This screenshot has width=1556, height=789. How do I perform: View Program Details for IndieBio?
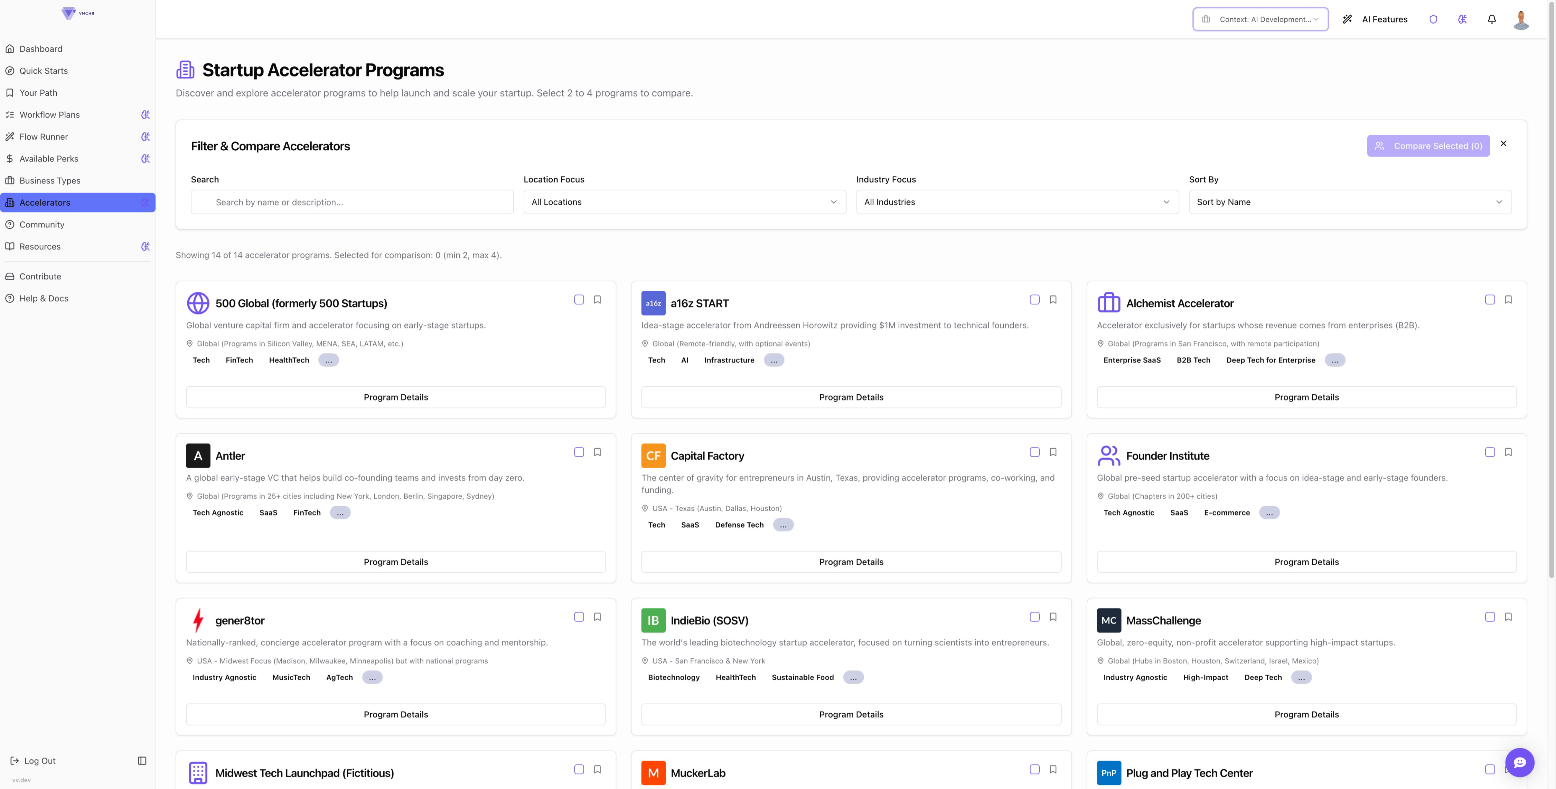coord(851,714)
